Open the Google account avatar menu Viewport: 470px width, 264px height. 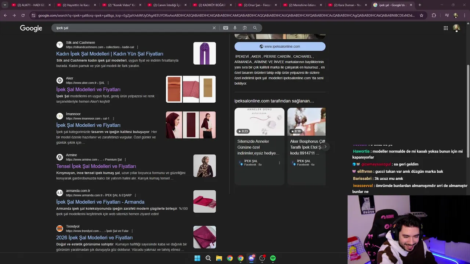456,28
